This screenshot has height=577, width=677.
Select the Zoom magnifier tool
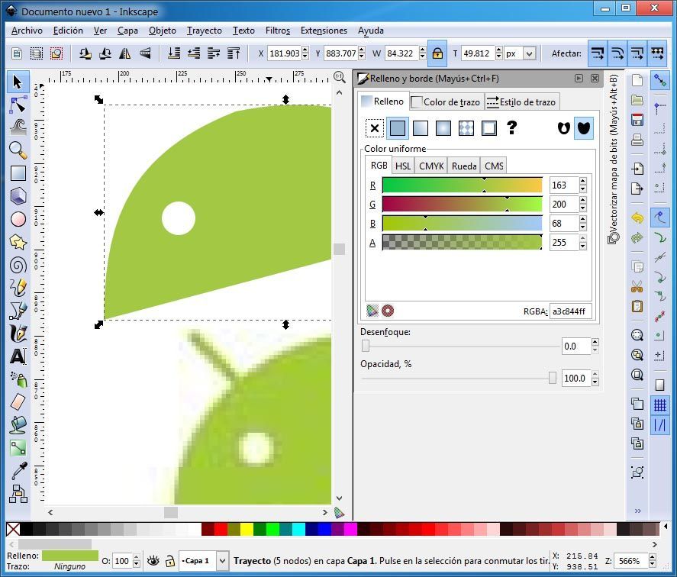click(x=18, y=150)
